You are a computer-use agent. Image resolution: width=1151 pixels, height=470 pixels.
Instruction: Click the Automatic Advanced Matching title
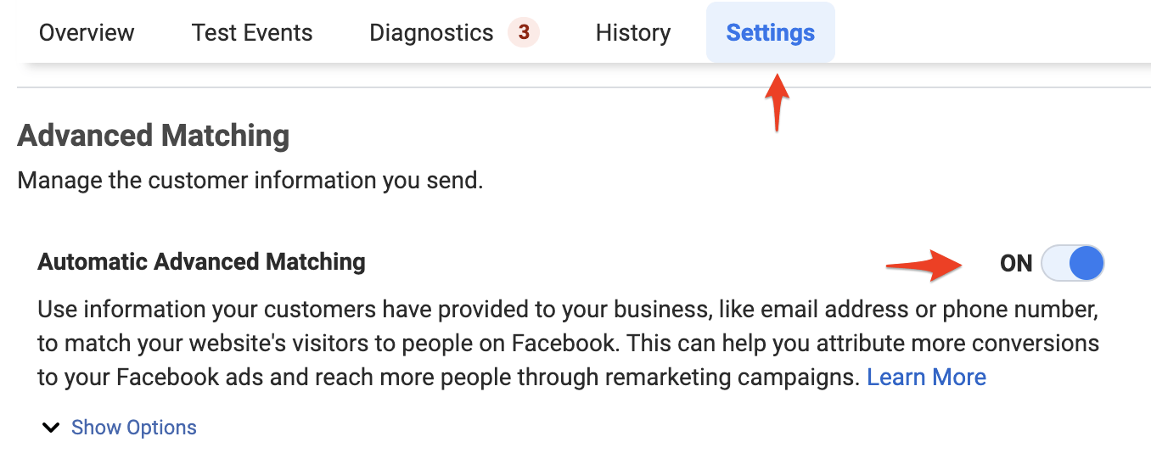(201, 261)
